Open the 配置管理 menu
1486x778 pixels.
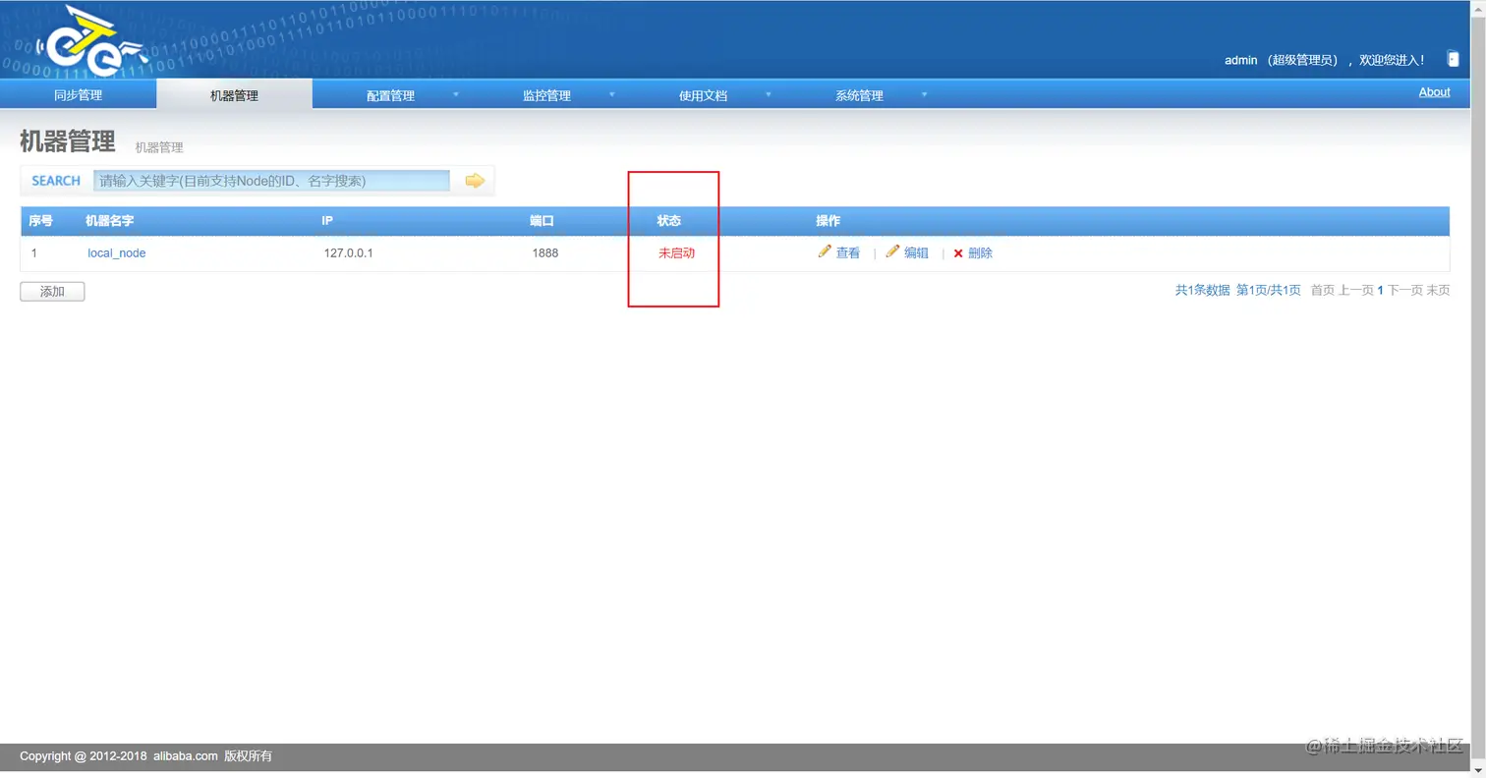coord(390,96)
